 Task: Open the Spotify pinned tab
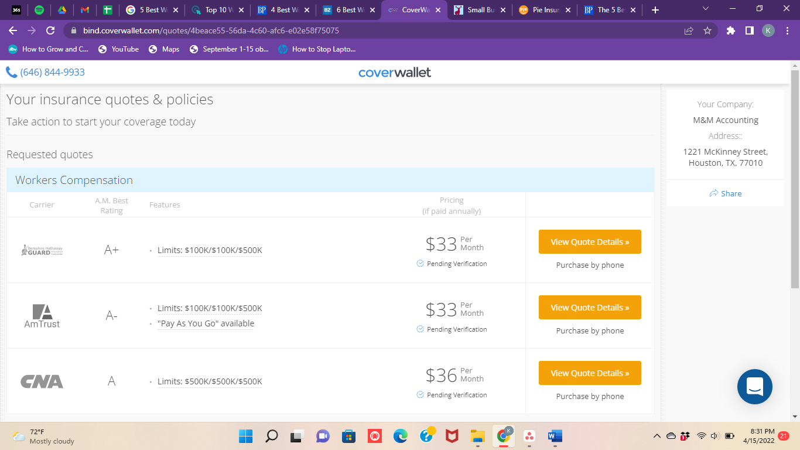(x=39, y=10)
